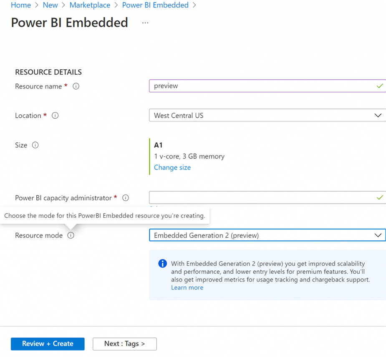The width and height of the screenshot is (386, 358).
Task: Open the ellipsis menu beside the page title
Action: (x=145, y=23)
